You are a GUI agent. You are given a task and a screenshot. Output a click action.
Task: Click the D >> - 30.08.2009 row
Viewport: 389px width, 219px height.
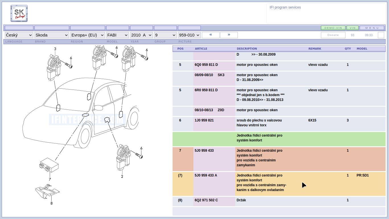[x=279, y=56]
